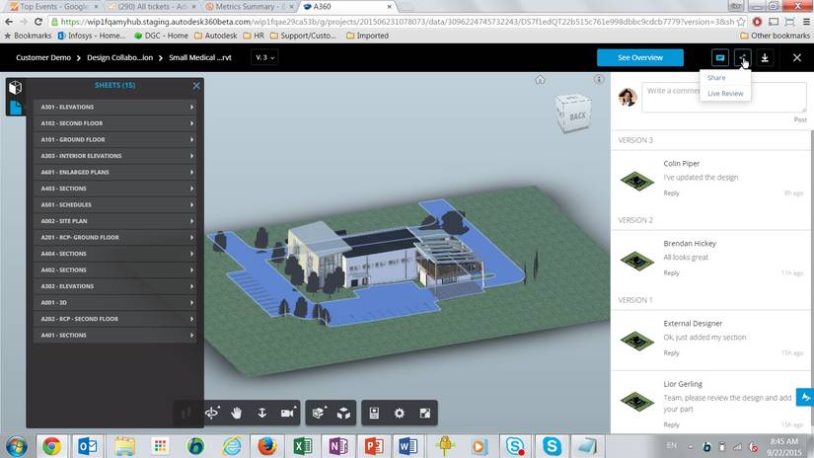Switch to Top Events browser tab
The height and width of the screenshot is (458, 814).
coord(54,7)
